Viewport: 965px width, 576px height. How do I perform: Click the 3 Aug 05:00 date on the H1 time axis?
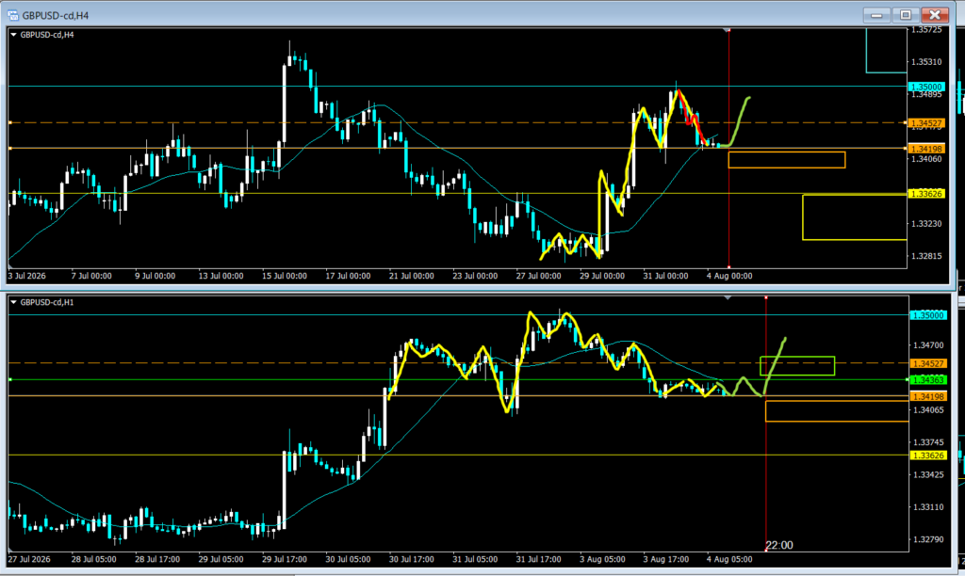pyautogui.click(x=602, y=559)
